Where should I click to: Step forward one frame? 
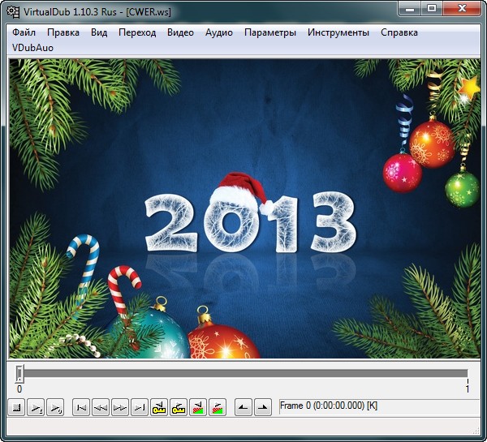tap(120, 407)
